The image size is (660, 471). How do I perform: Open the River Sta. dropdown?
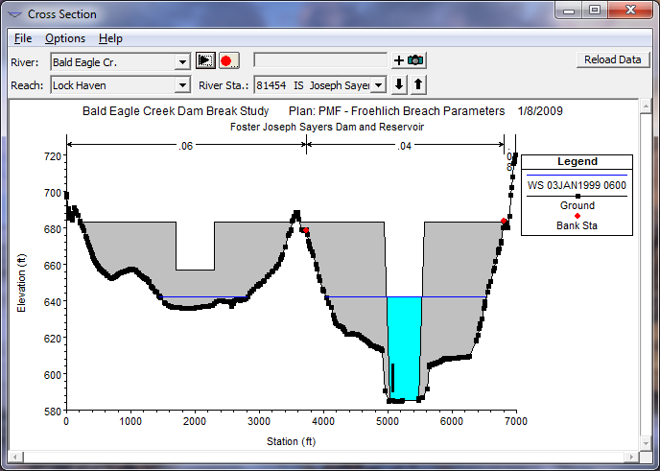(x=378, y=85)
